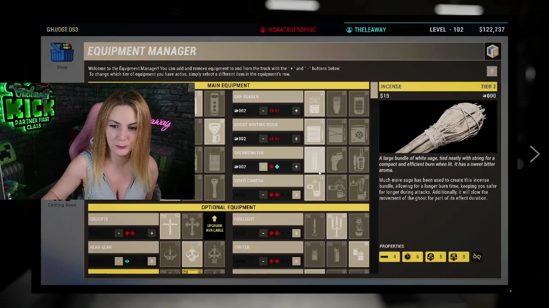Click the duration clock property showing 6
Screen dimensions: 549x308
[413, 257]
